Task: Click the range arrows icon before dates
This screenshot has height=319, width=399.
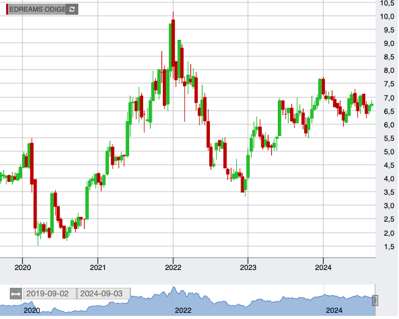Action: [16, 294]
